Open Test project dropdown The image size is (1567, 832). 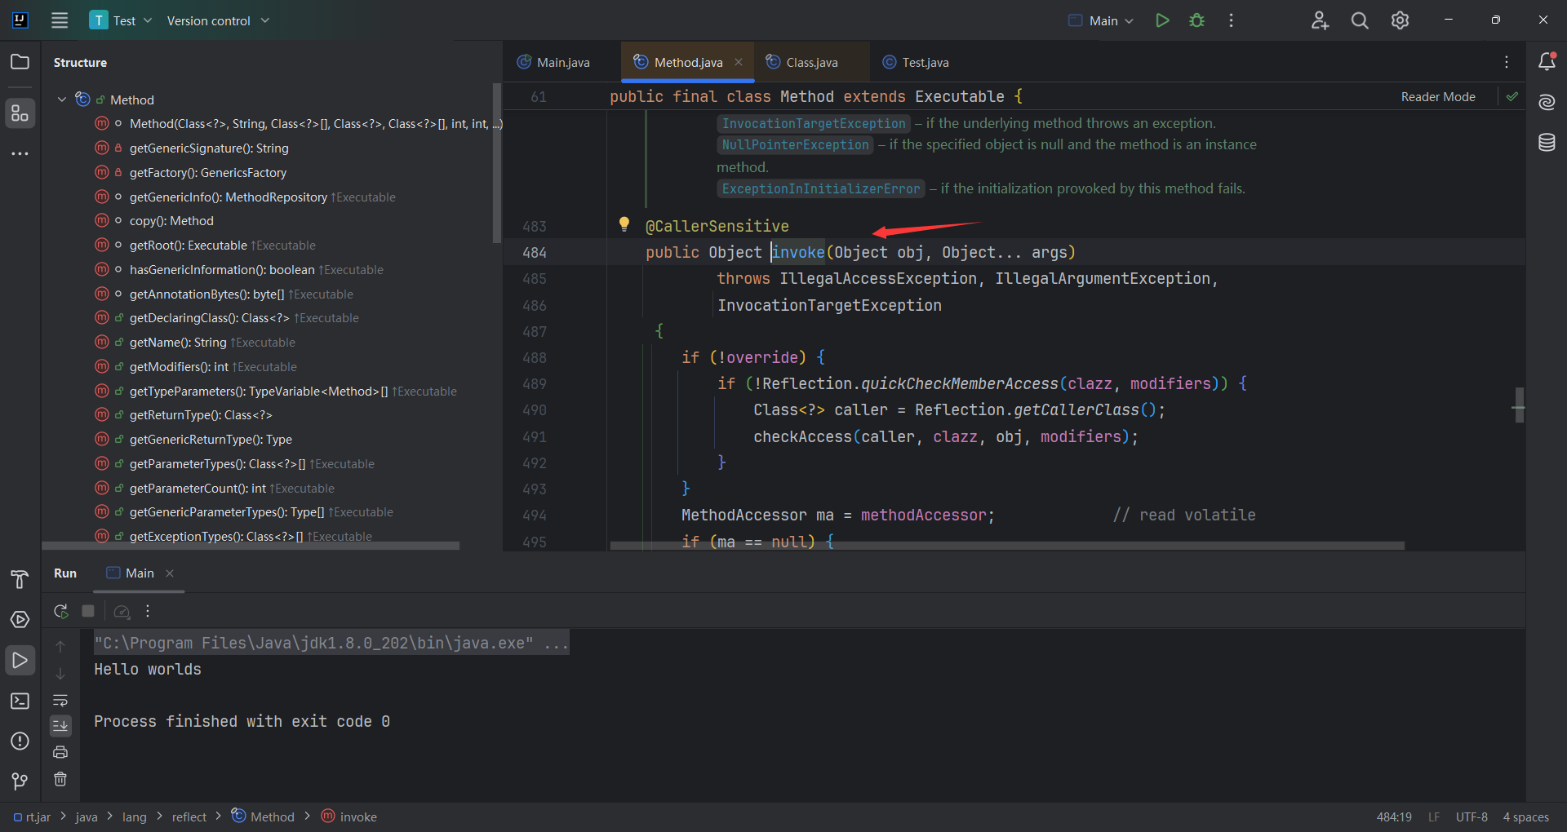(x=121, y=20)
